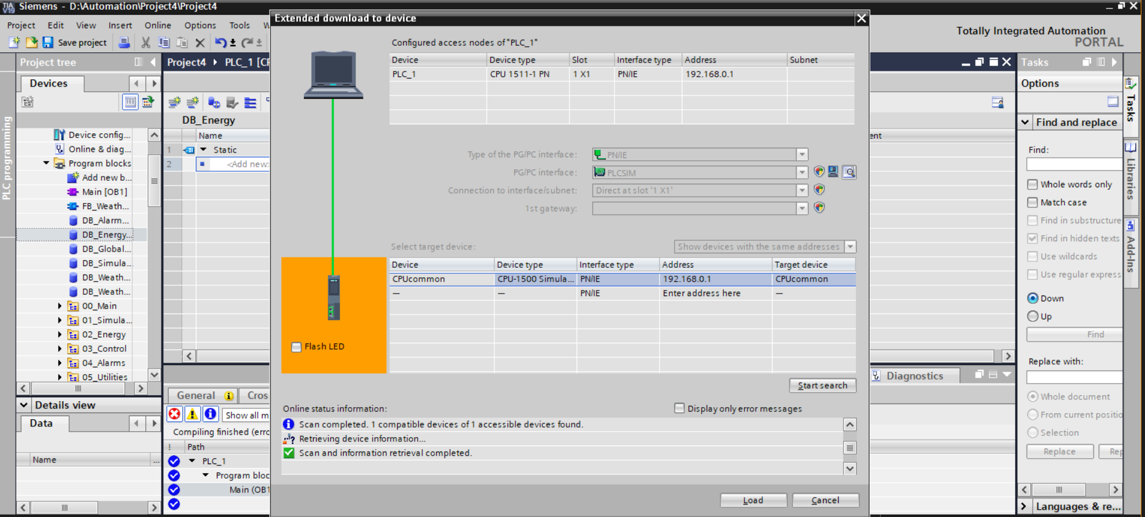Click the blue cylinder snapshot icon in DB editor
Image resolution: width=1145 pixels, height=517 pixels.
click(x=214, y=103)
